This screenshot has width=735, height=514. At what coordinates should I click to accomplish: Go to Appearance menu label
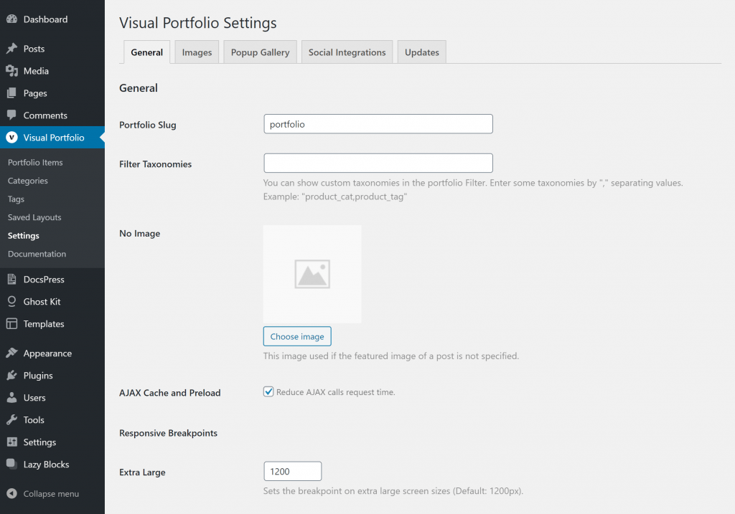pyautogui.click(x=47, y=353)
